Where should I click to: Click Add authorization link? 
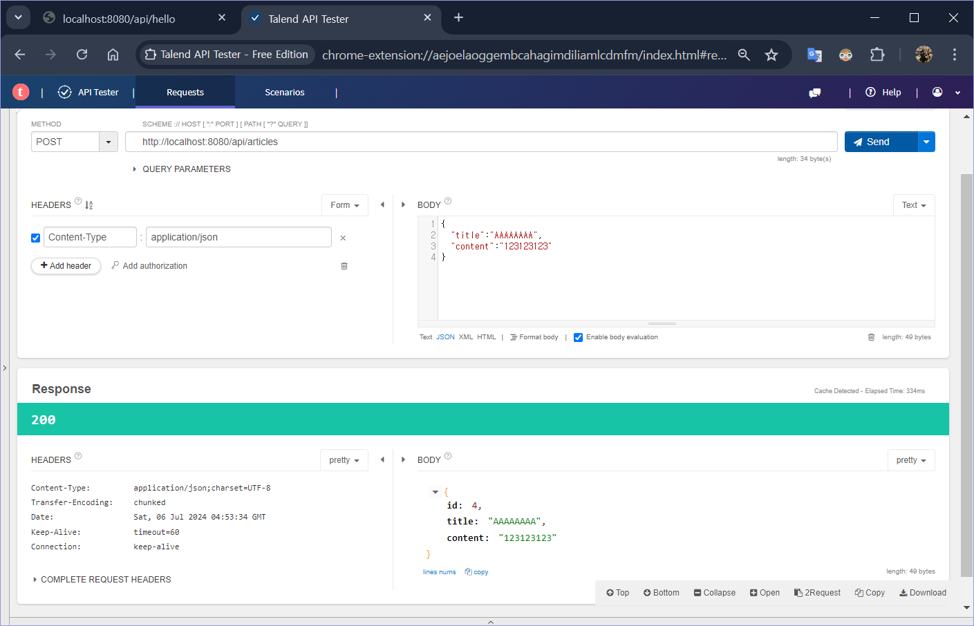pos(149,266)
